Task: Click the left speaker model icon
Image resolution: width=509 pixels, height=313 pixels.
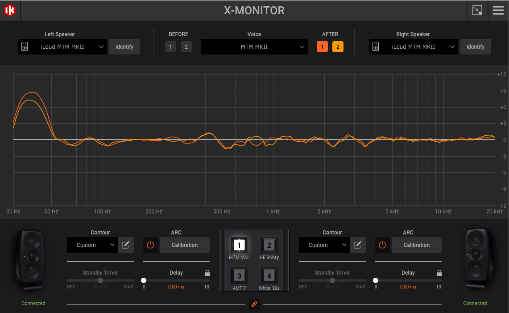Action: click(x=25, y=46)
